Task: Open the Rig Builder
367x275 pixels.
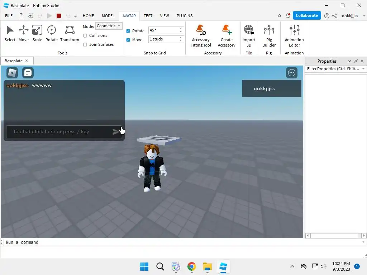Action: click(269, 36)
